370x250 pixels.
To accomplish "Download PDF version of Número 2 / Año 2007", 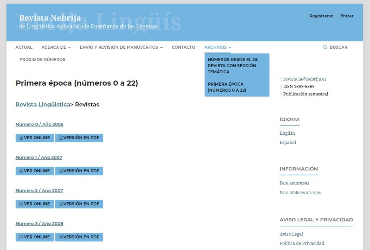I will (79, 204).
